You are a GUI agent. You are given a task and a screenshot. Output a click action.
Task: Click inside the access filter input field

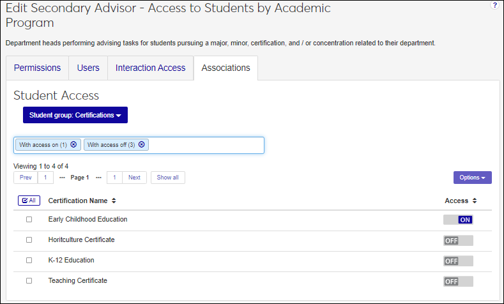204,145
